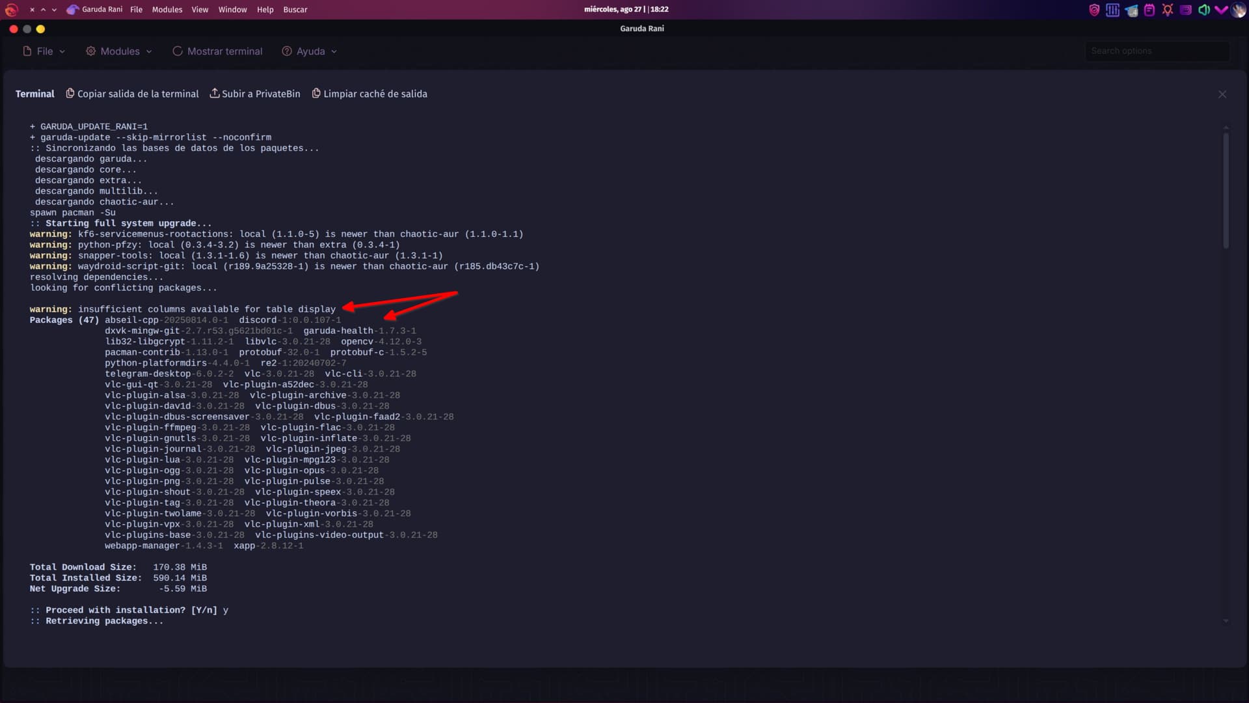Click the 'Garuda Rani' window title
This screenshot has width=1249, height=703.
[642, 29]
